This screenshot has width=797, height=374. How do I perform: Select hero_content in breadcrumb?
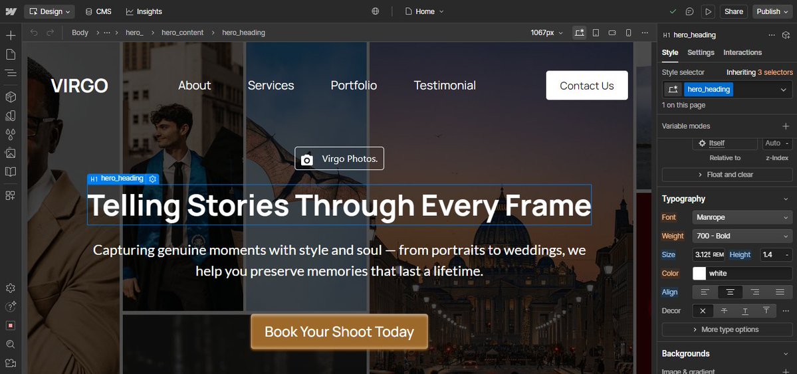[x=183, y=33]
